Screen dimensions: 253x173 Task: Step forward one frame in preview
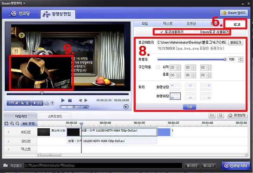click(86, 100)
